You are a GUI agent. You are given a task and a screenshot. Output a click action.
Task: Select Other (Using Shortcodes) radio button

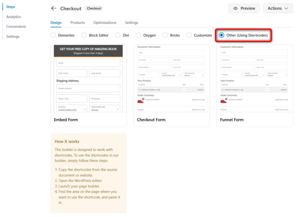point(222,35)
